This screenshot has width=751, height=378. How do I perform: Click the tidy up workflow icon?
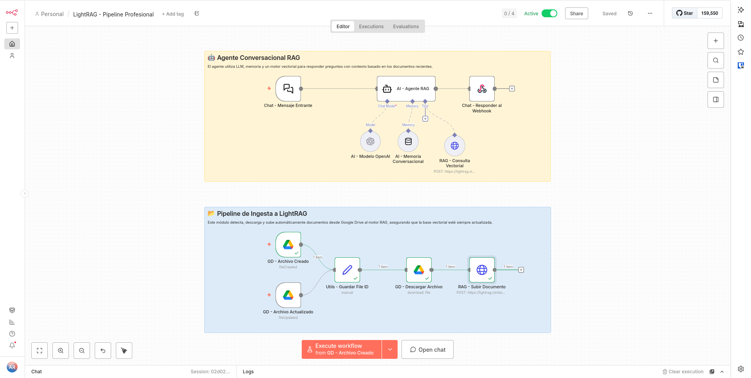pos(124,351)
